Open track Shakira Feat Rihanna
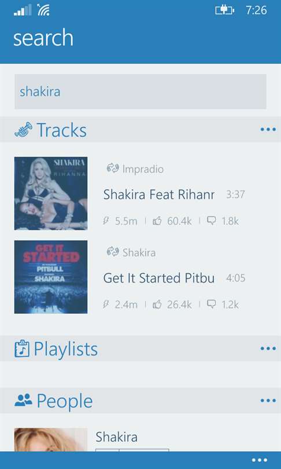This screenshot has height=469, width=281. coord(159,195)
